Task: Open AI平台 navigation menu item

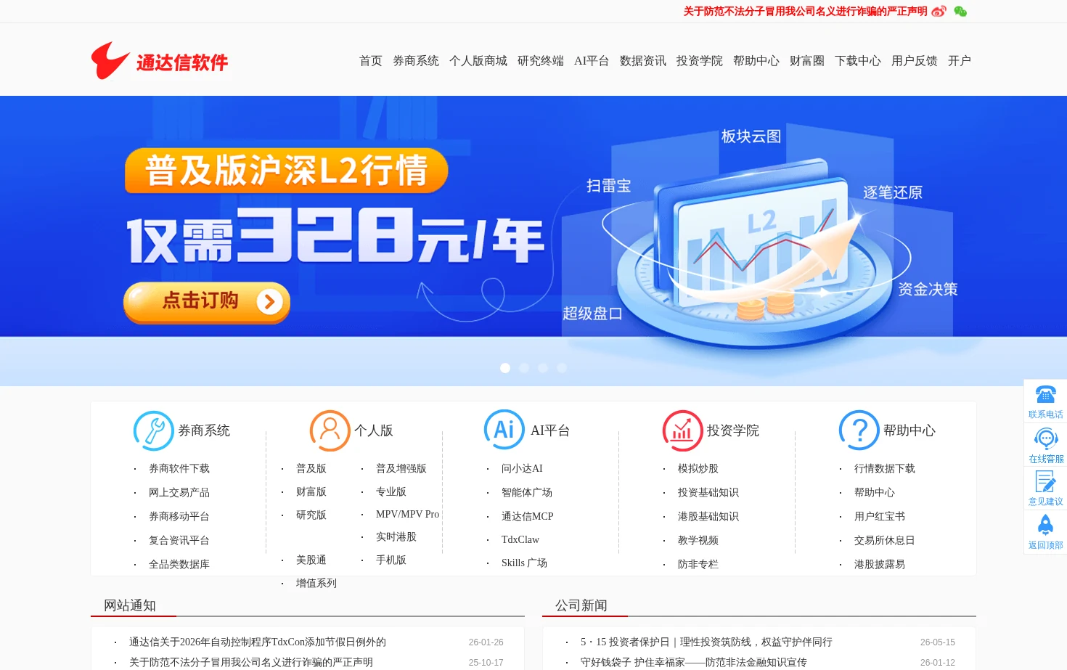Action: coord(592,61)
